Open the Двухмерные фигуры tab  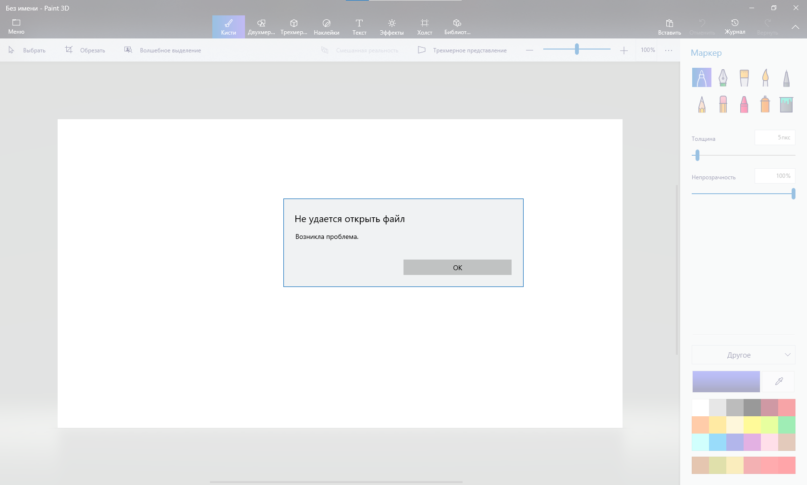click(261, 27)
